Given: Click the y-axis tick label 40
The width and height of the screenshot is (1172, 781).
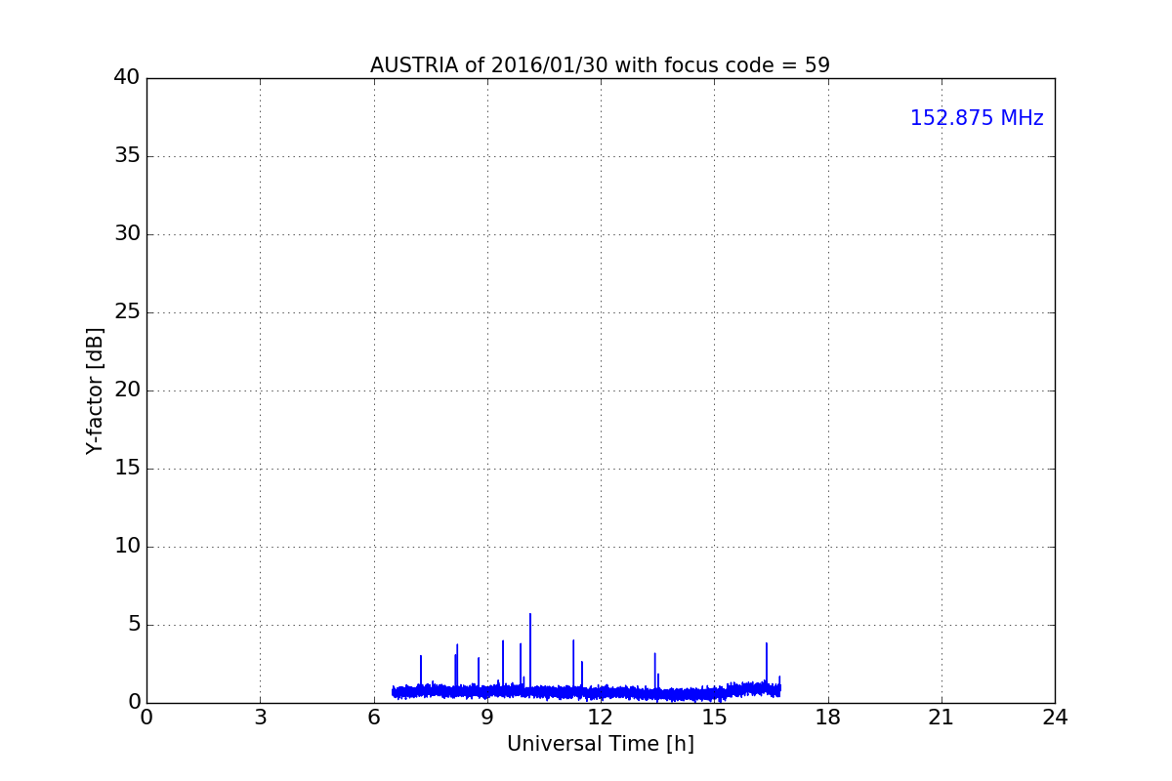Looking at the screenshot, I should [127, 78].
